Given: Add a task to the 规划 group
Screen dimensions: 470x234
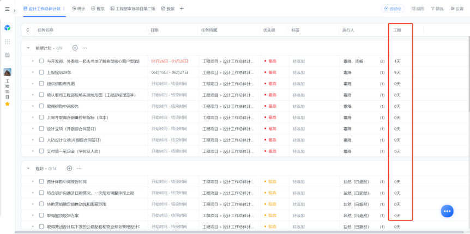Looking at the screenshot, I should pos(69,169).
